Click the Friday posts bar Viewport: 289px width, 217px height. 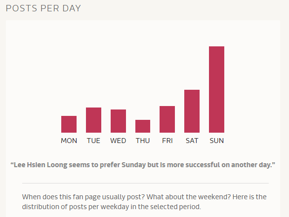(x=167, y=119)
